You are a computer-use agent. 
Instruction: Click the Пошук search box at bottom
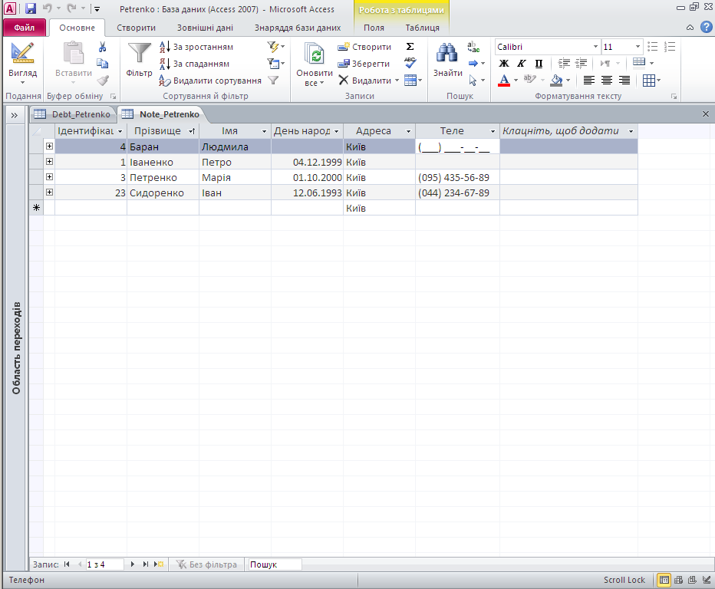click(274, 564)
